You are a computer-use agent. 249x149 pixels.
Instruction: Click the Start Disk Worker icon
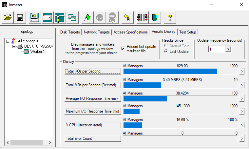click(x=47, y=18)
